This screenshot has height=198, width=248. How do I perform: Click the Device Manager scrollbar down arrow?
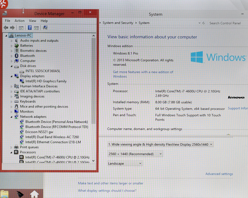coord(93,161)
